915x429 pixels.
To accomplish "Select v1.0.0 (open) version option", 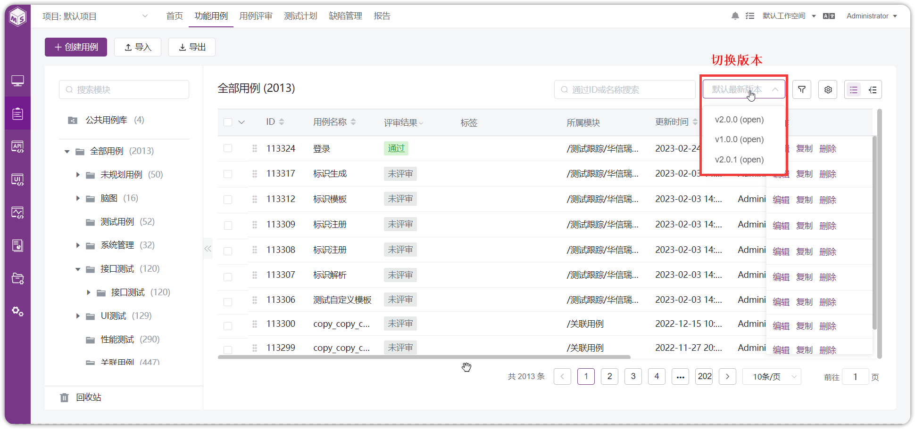I will [739, 139].
